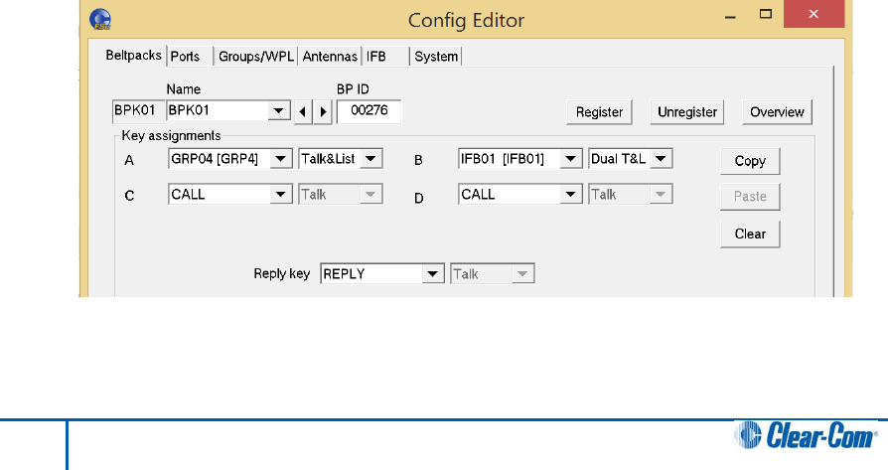
Task: Expand key B IFB01 assignment dropdown
Action: (570, 159)
